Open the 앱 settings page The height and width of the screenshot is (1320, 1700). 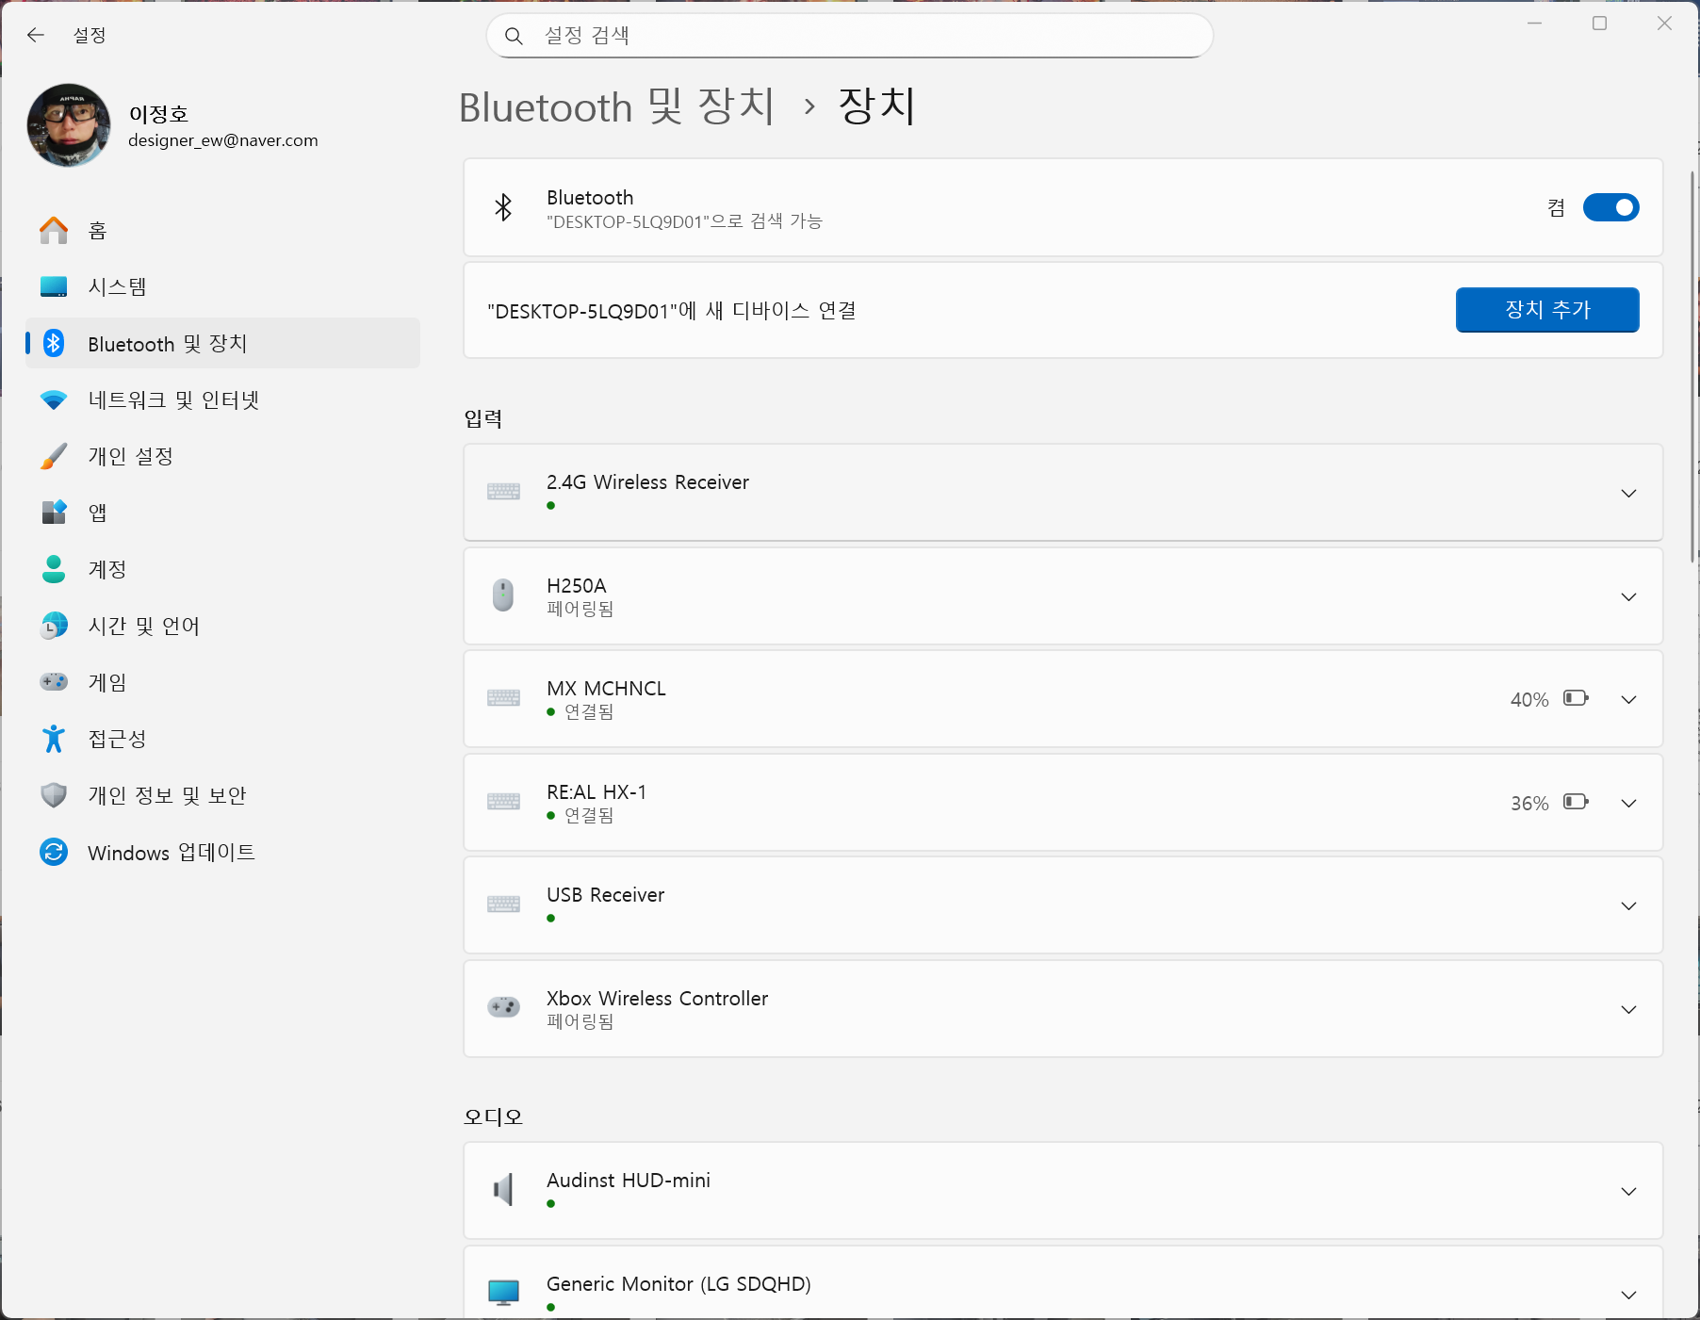[223, 513]
